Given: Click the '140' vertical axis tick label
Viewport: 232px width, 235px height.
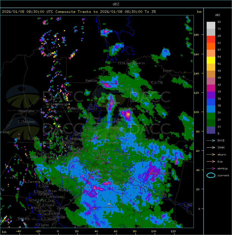Looking at the screenshot, I should (196, 74).
